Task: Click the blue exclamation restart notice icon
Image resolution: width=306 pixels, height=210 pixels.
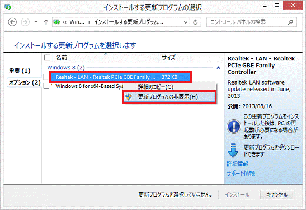Action: click(234, 127)
